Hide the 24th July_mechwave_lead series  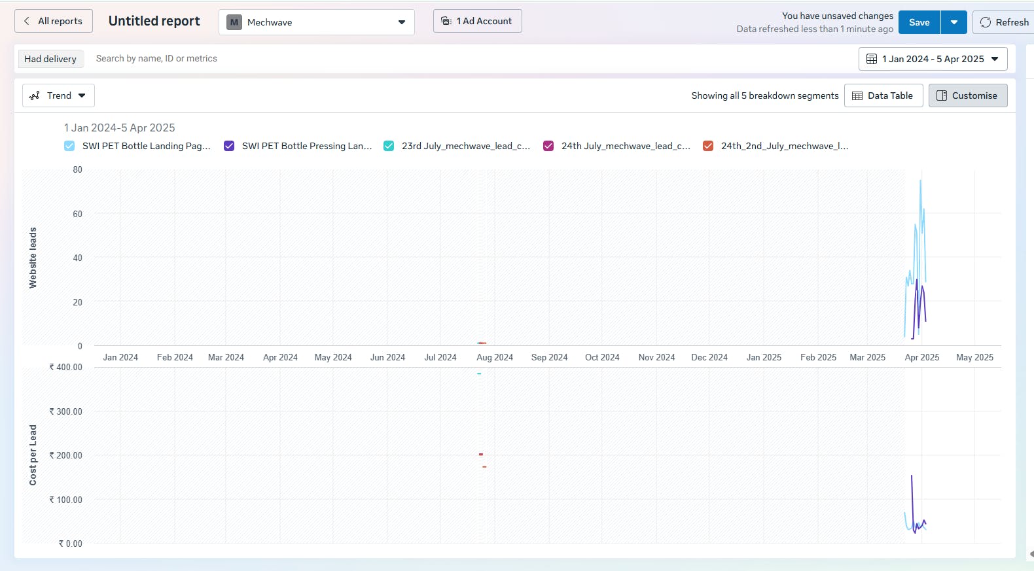click(548, 146)
